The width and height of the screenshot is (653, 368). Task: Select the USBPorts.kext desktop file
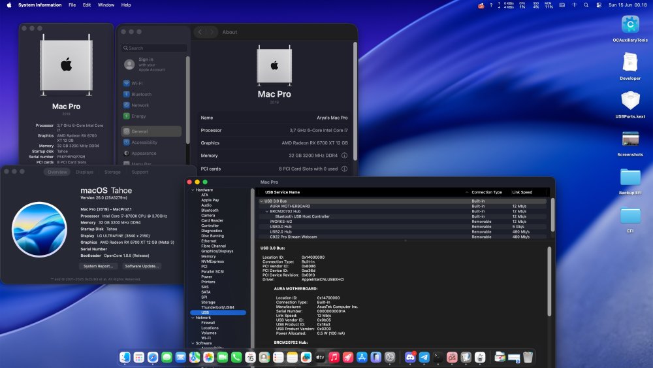(630, 105)
